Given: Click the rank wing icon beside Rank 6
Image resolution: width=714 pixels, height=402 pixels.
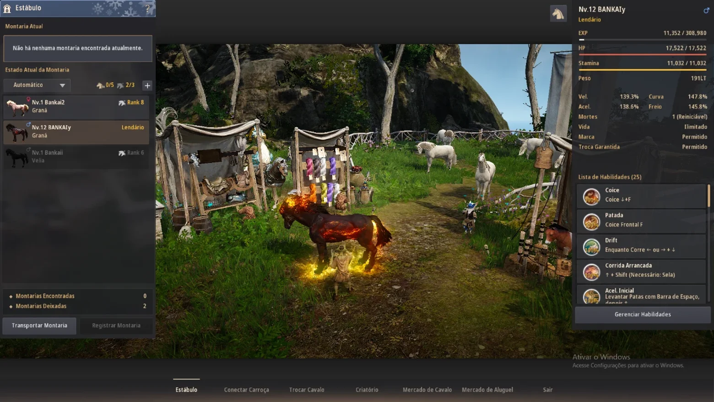Looking at the screenshot, I should [x=122, y=153].
